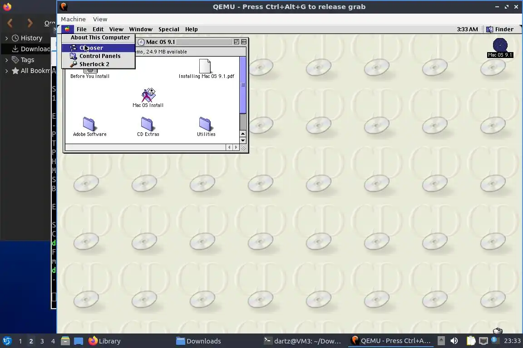Image resolution: width=523 pixels, height=348 pixels.
Task: Click the Firefox logo in Library window
Action: (x=7, y=6)
